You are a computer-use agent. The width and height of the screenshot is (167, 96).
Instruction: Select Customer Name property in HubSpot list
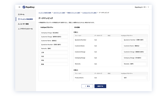point(54,41)
